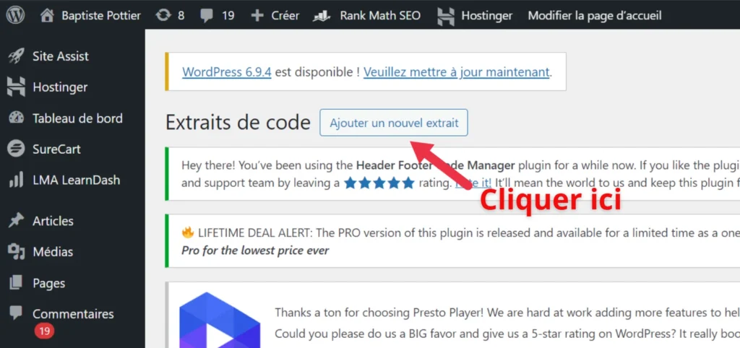The height and width of the screenshot is (348, 740).
Task: Open the Rank Math SEO chart icon
Action: [x=322, y=16]
